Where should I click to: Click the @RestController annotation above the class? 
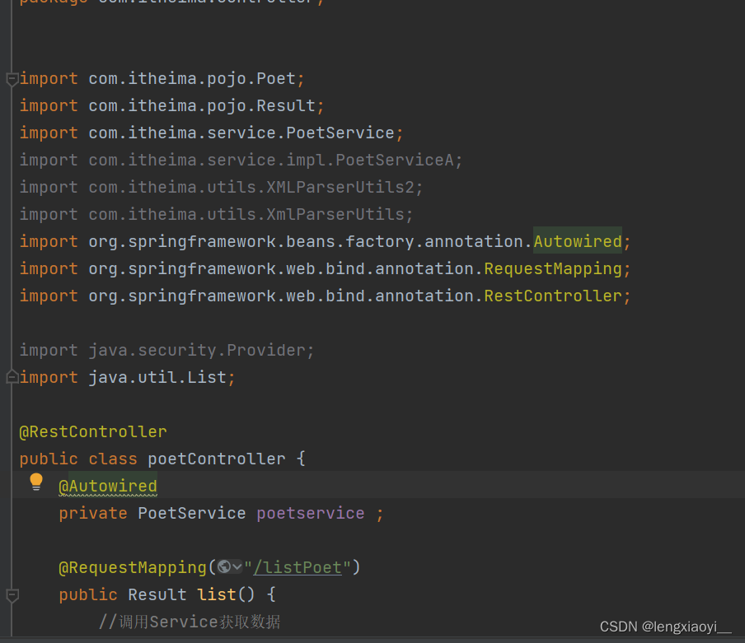click(x=93, y=432)
